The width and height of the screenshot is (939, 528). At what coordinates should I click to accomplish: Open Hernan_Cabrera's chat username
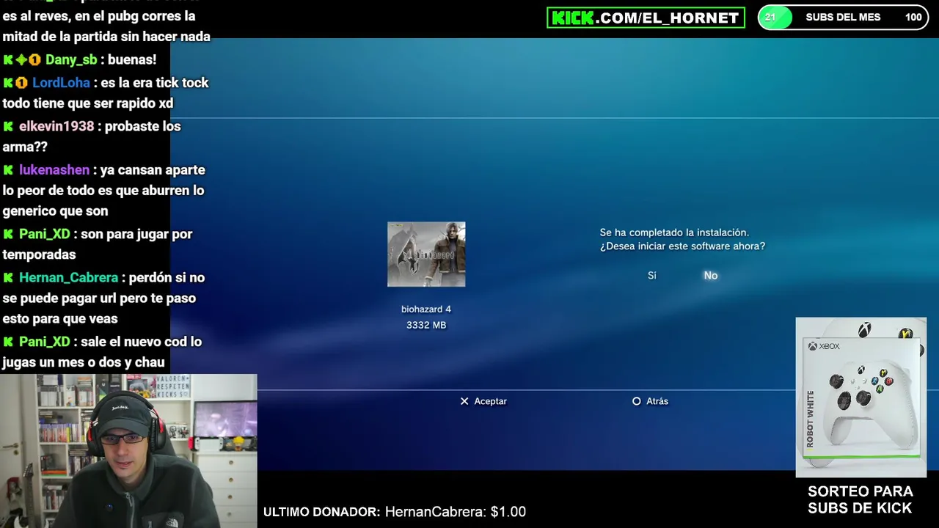coord(68,278)
